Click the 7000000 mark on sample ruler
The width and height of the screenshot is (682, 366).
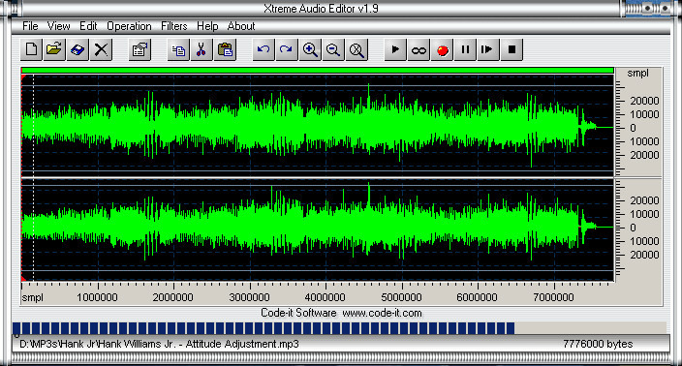pos(553,298)
